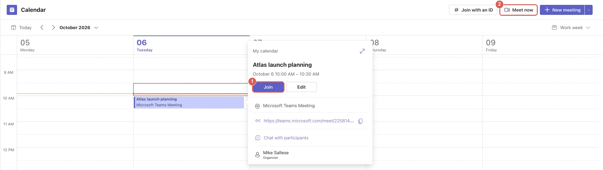The image size is (603, 170).
Task: Open New meeting dropdown arrow
Action: [589, 10]
